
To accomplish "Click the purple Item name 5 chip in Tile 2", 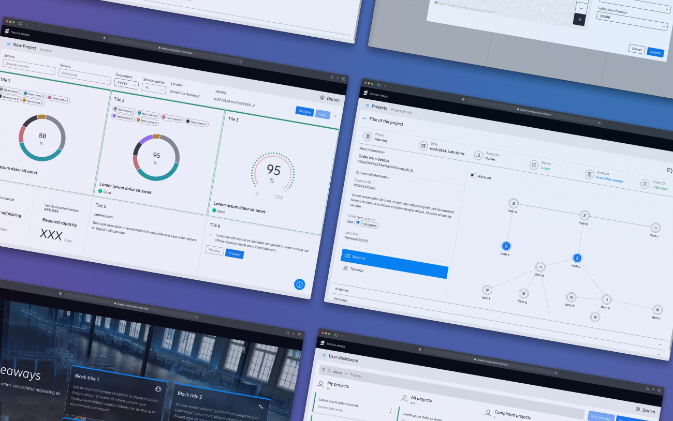I will click(x=123, y=117).
